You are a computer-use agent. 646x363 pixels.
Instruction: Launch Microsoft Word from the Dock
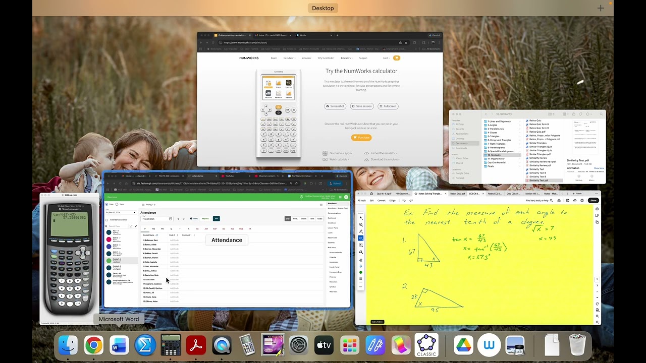(119, 345)
